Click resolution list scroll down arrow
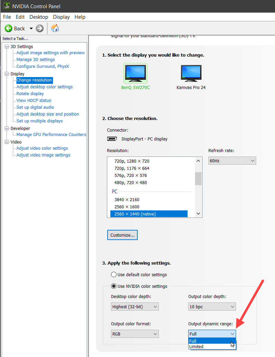The width and height of the screenshot is (275, 357). 198,214
